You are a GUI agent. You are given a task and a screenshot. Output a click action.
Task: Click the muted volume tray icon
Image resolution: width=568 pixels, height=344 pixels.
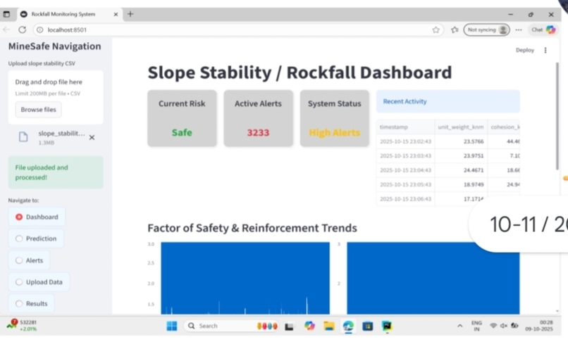(504, 326)
